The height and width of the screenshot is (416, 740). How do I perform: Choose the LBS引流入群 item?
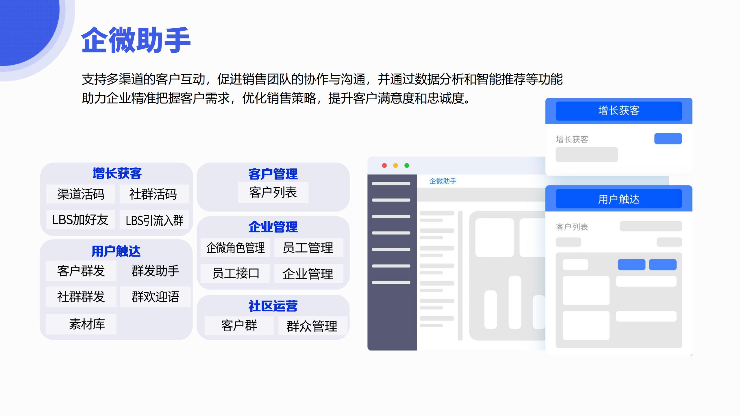click(154, 220)
